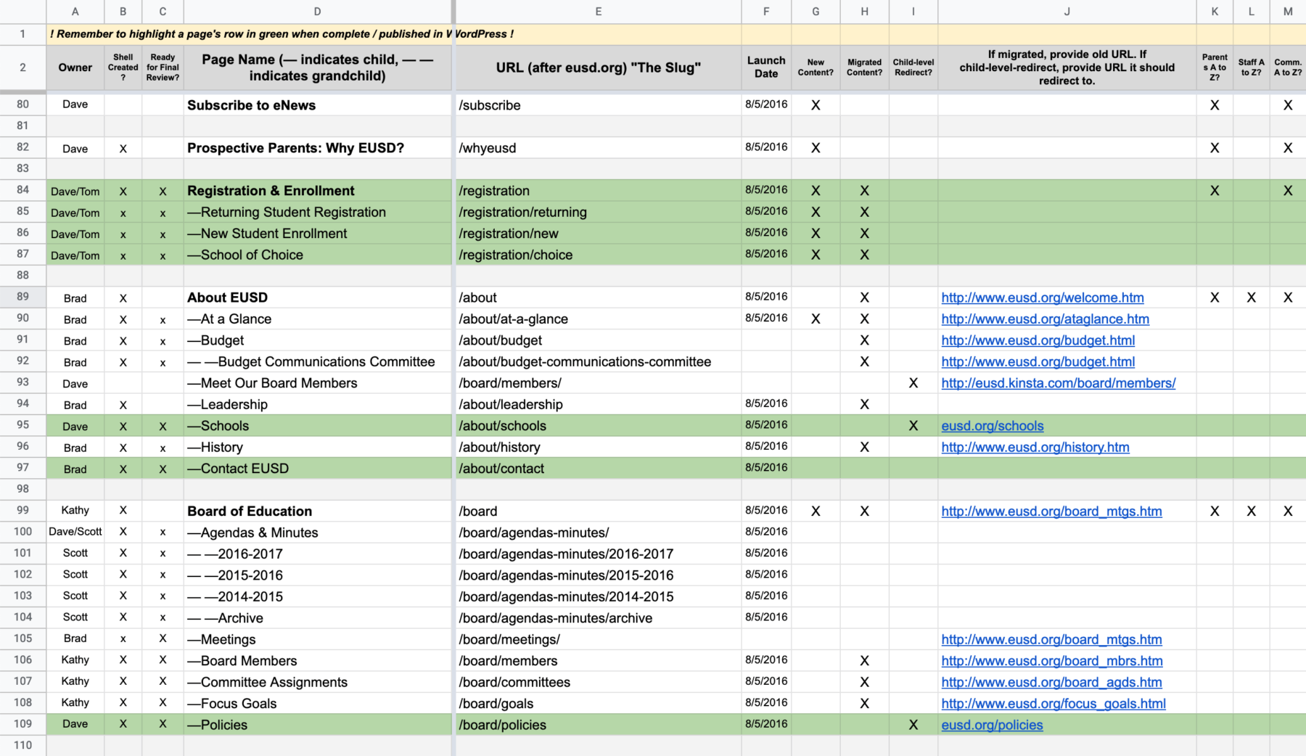
Task: Select row 89 header
Action: pyautogui.click(x=23, y=297)
